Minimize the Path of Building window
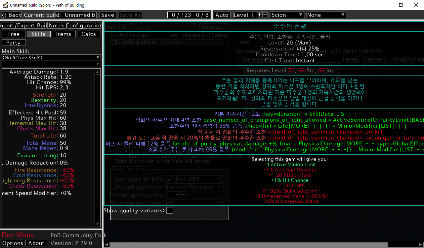This screenshot has height=248, width=424. (386, 5)
